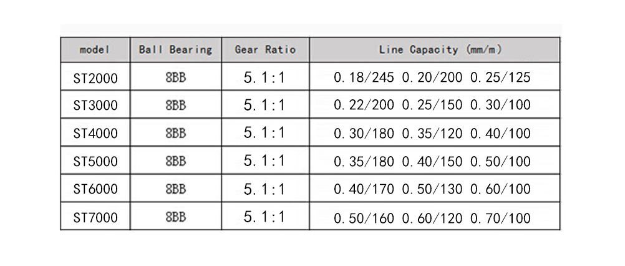Image resolution: width=625 pixels, height=266 pixels.
Task: Click the "Gear Ratio" column header
Action: point(264,50)
